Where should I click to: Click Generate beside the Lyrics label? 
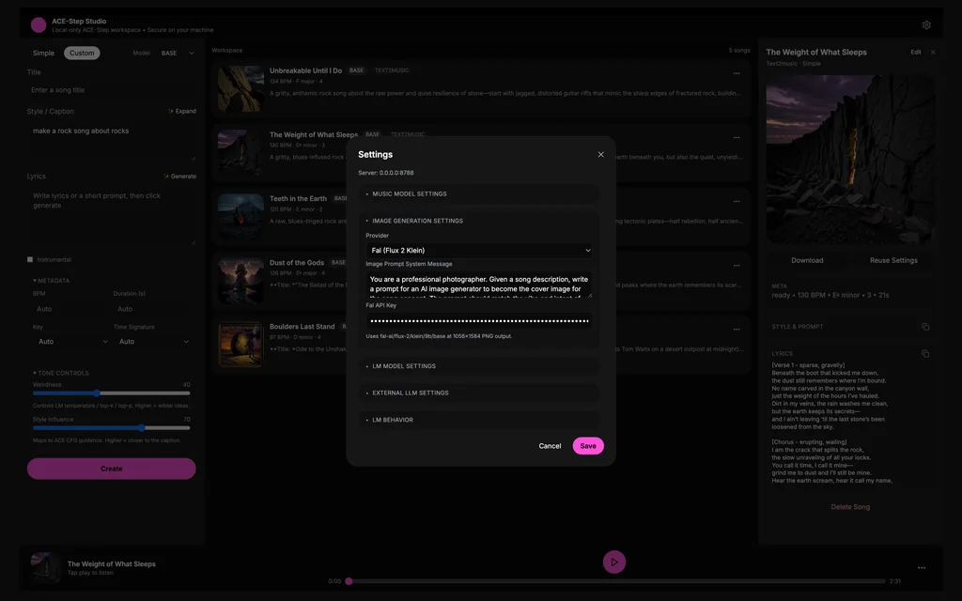coord(180,177)
